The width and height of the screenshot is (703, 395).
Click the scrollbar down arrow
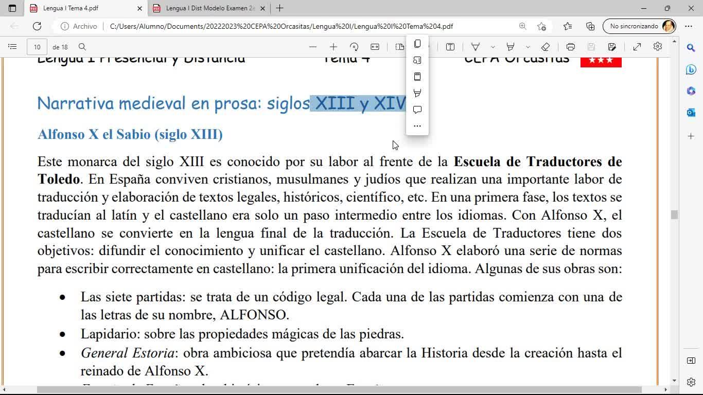coord(674,381)
